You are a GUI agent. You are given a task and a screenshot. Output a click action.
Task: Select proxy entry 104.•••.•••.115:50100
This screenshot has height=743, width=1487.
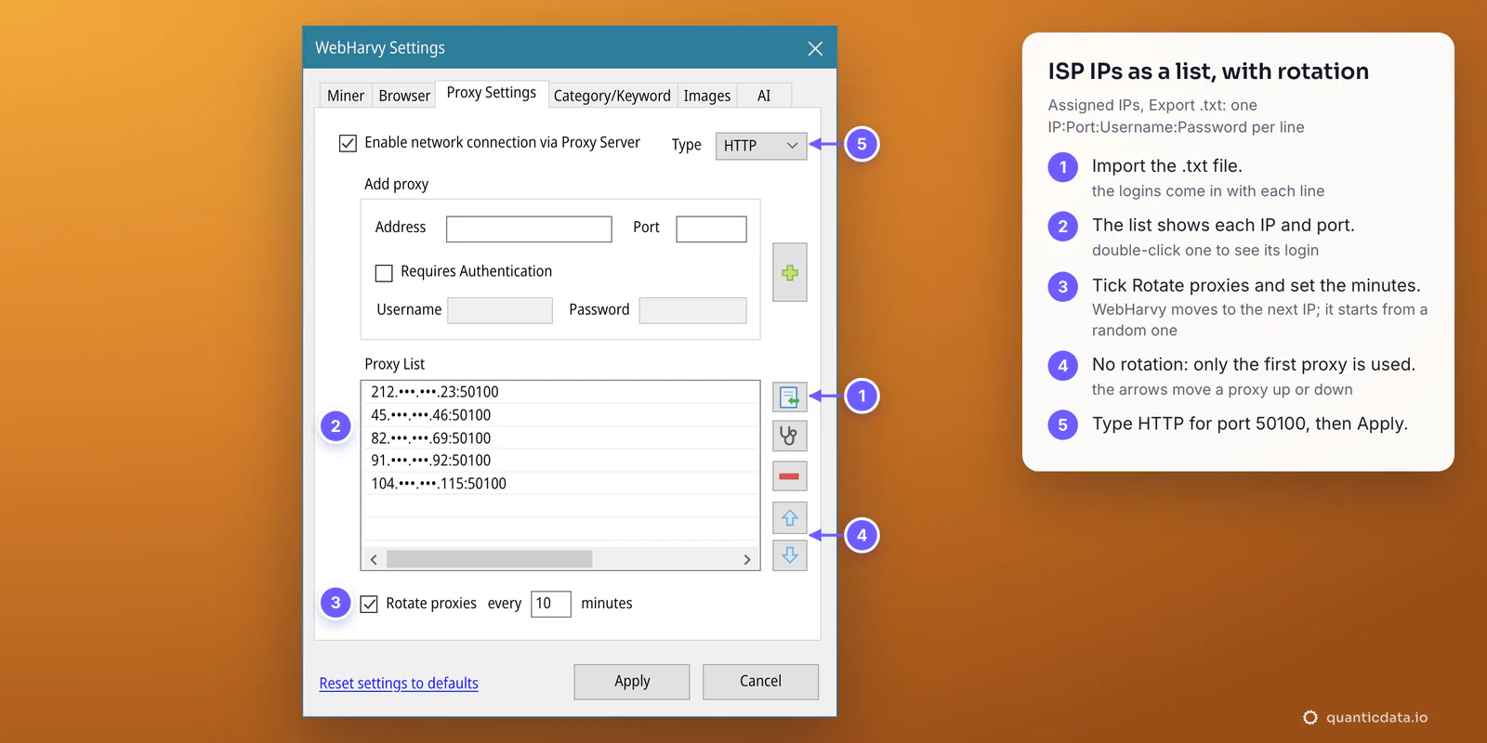click(x=560, y=484)
